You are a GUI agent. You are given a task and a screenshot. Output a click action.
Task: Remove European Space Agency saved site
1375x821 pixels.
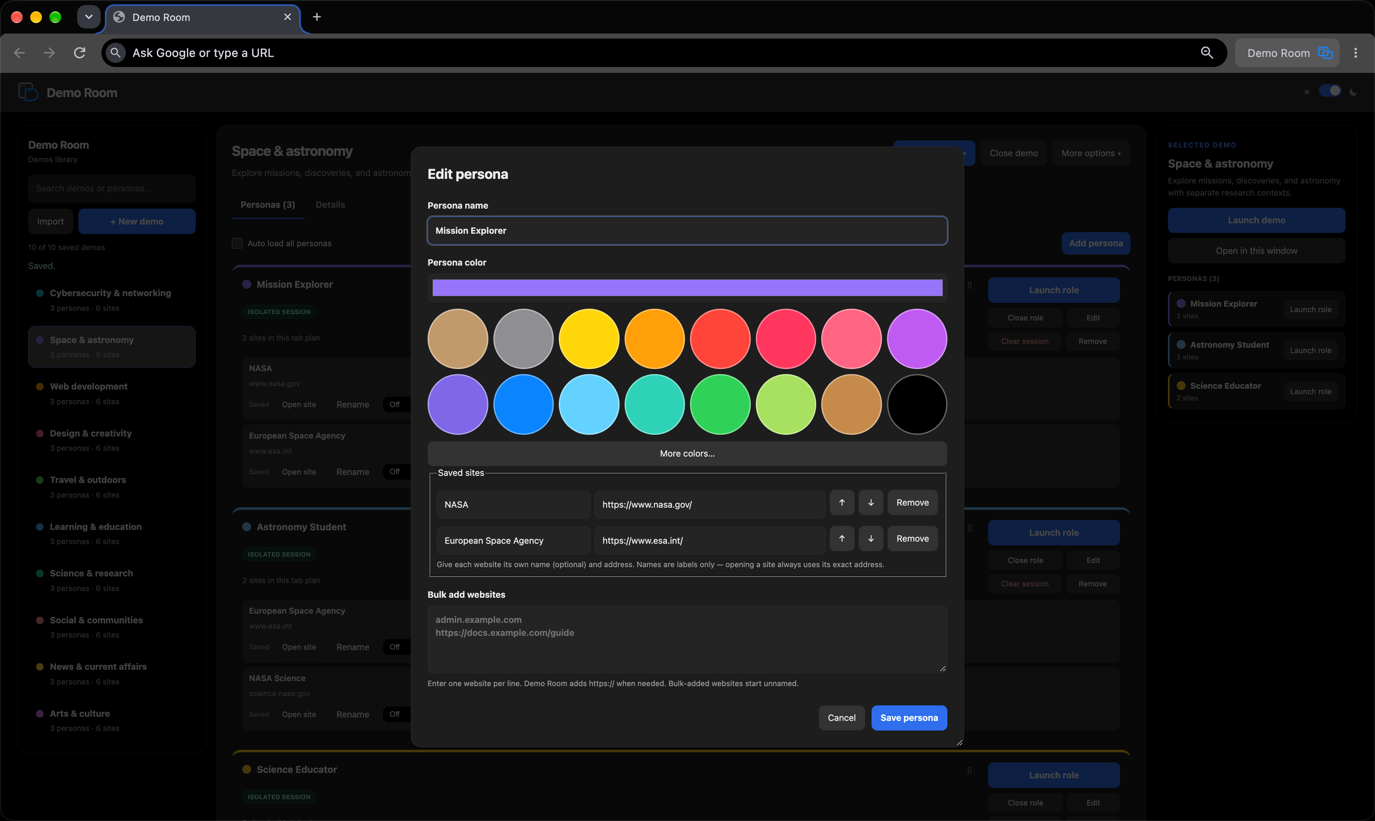pos(912,538)
